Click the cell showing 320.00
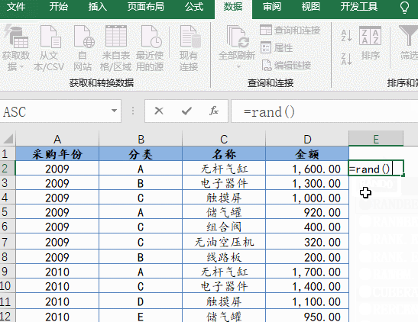The image size is (418, 322). (x=307, y=242)
